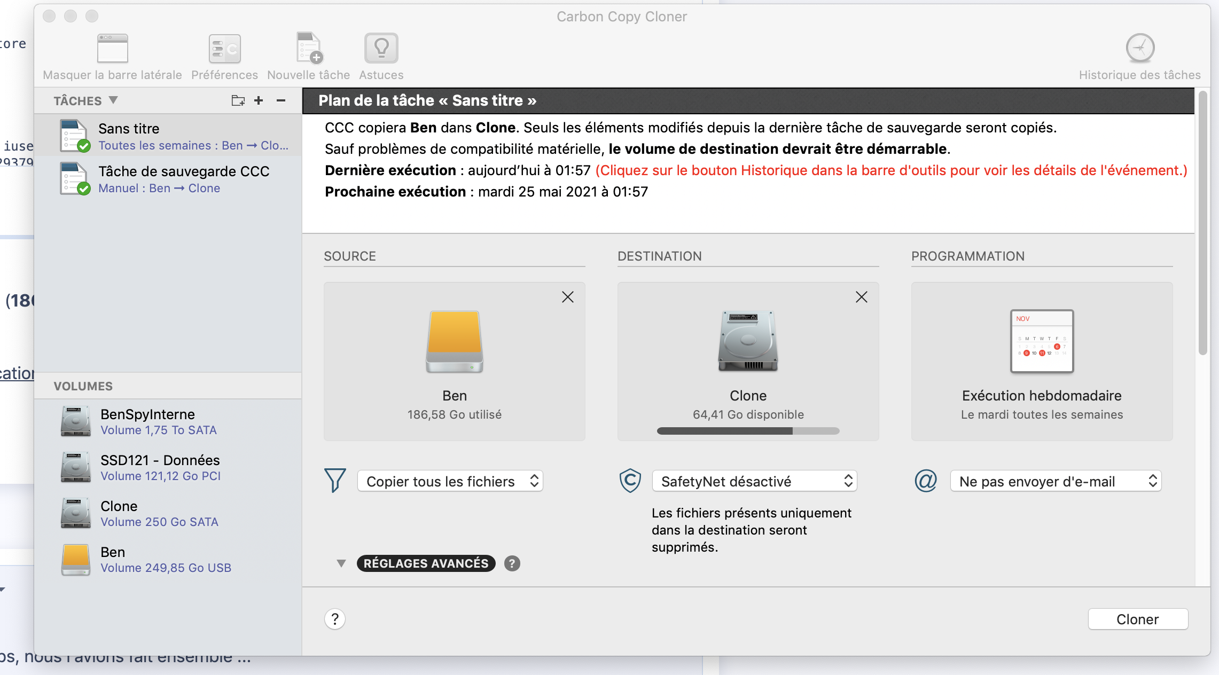Screen dimensions: 1219x675
Task: Clear the destination with its X button
Action: [862, 297]
